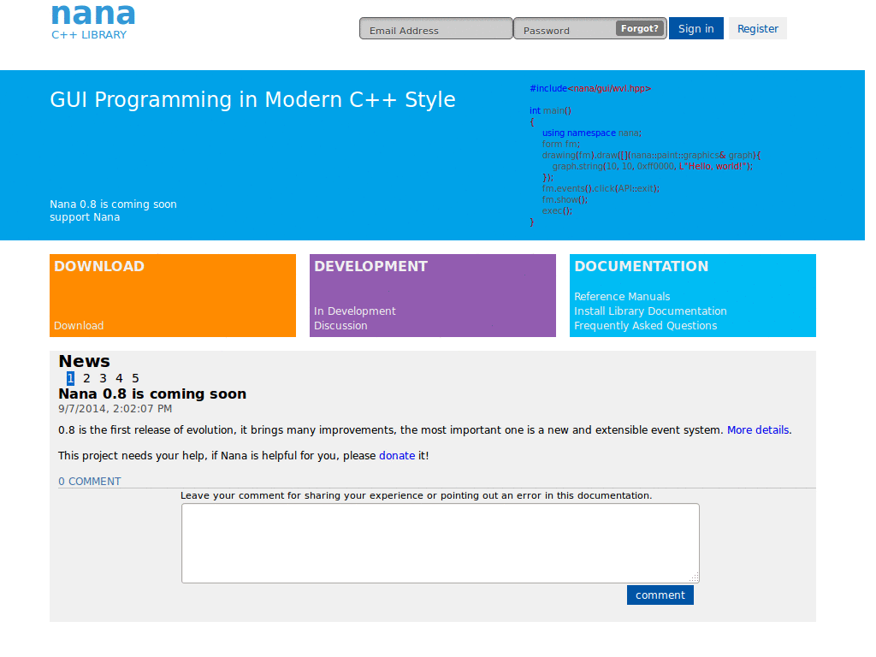The width and height of the screenshot is (876, 657).
Task: Jump to news page 5
Action: (135, 378)
